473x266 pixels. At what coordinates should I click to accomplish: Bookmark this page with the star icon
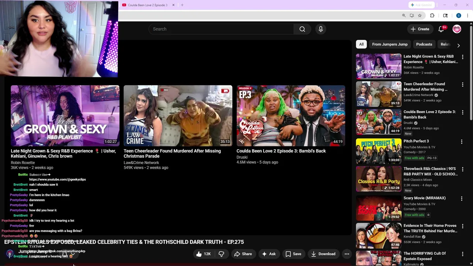click(x=420, y=16)
